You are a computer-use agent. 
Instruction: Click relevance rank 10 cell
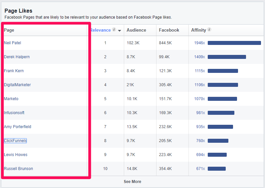tap(105, 169)
